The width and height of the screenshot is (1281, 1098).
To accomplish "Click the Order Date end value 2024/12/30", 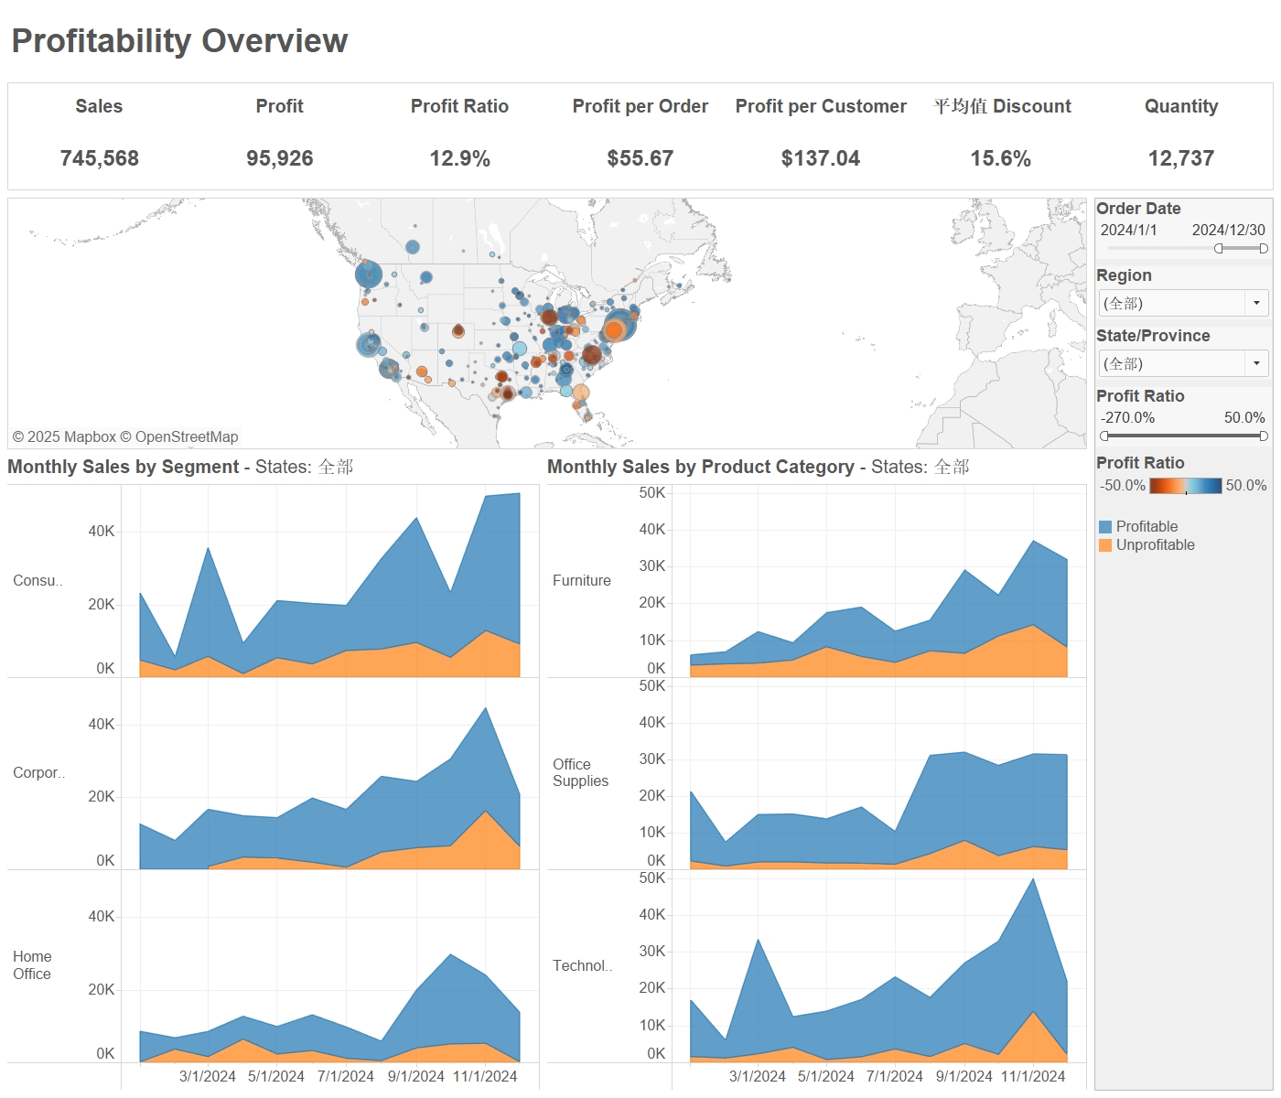I will (x=1228, y=231).
